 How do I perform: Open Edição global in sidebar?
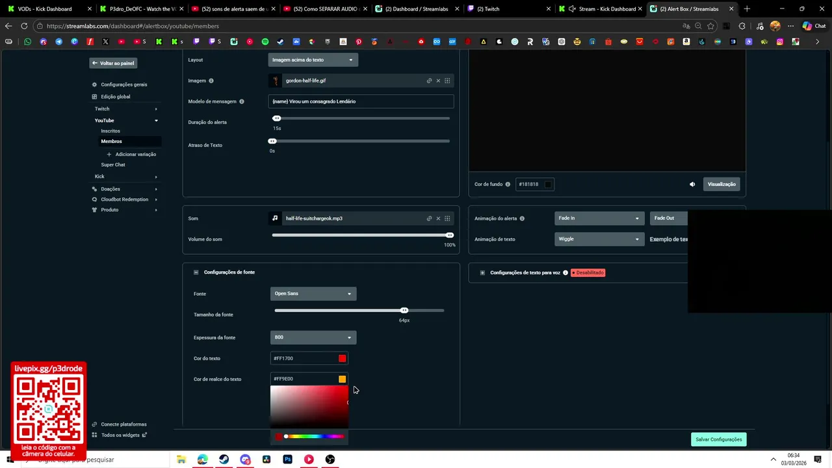pos(115,97)
